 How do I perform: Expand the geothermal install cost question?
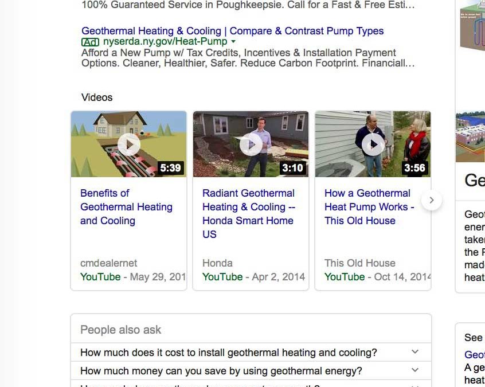415,352
